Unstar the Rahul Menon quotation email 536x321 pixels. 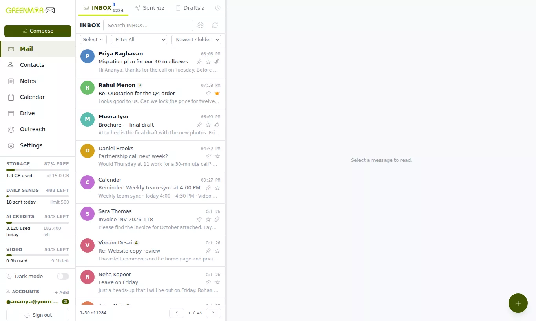pyautogui.click(x=217, y=93)
